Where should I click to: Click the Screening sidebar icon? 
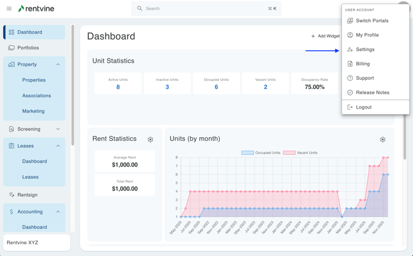click(11, 129)
